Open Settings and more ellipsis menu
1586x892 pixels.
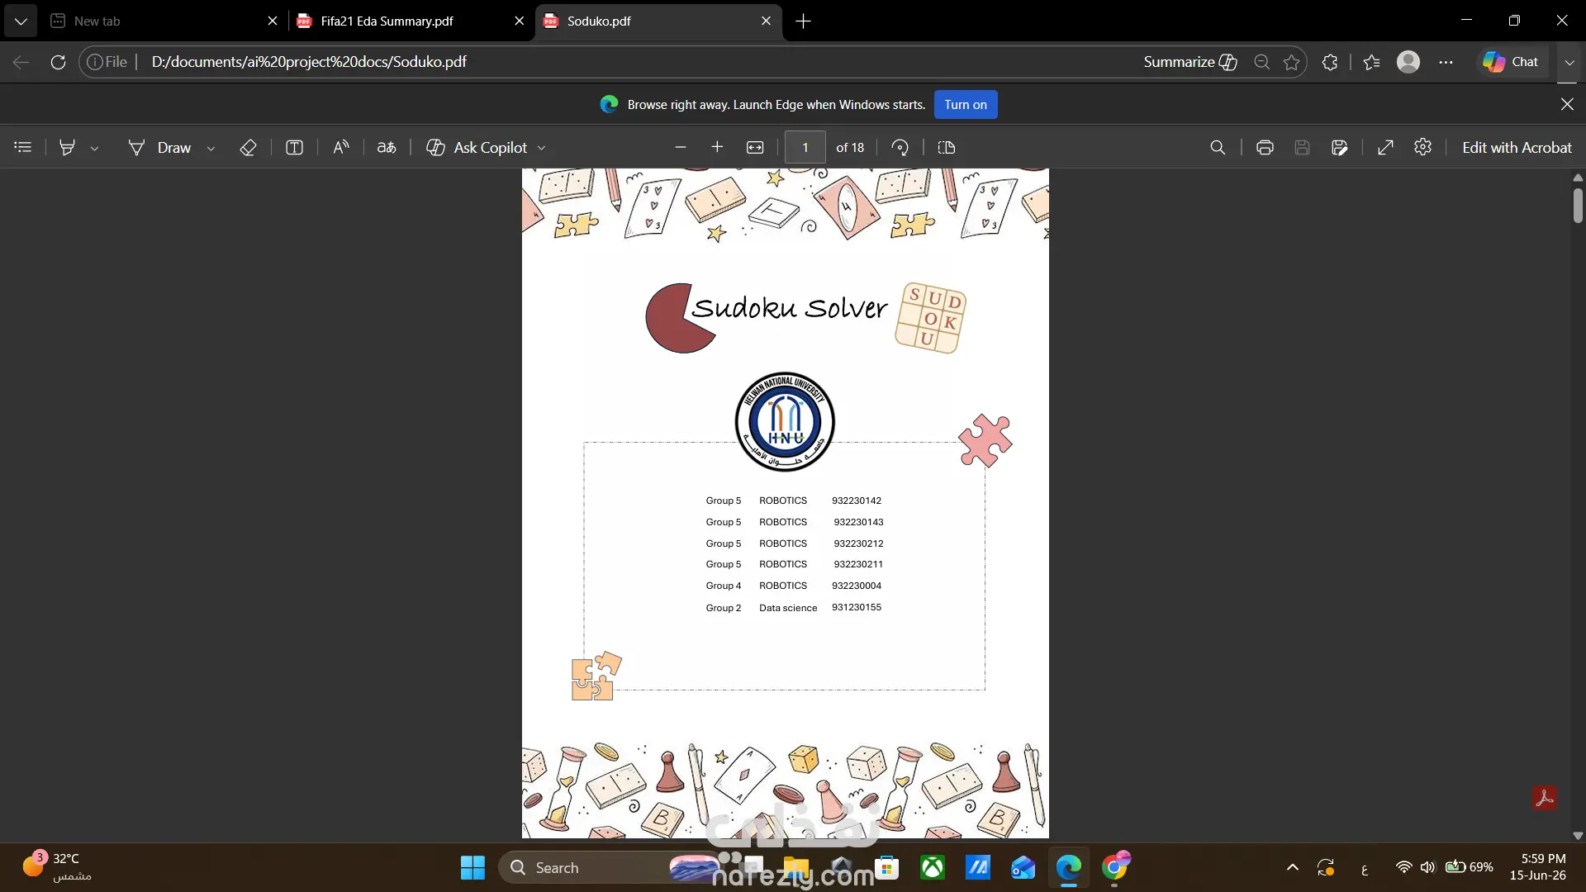[x=1446, y=62]
